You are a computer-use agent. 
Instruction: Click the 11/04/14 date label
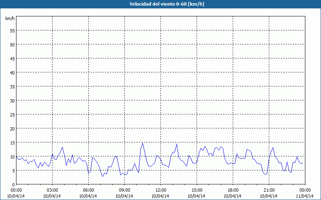coord(305,196)
